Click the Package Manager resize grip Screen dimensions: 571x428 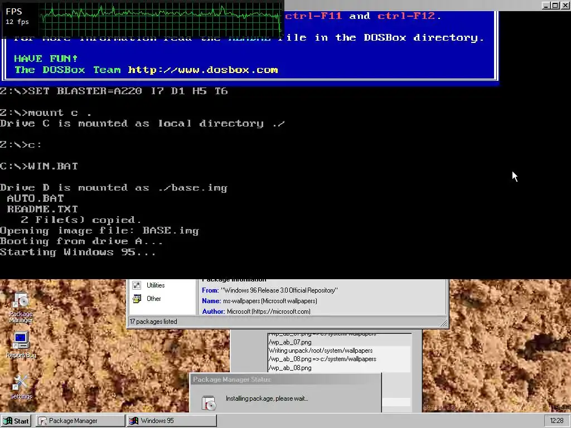[x=443, y=323]
